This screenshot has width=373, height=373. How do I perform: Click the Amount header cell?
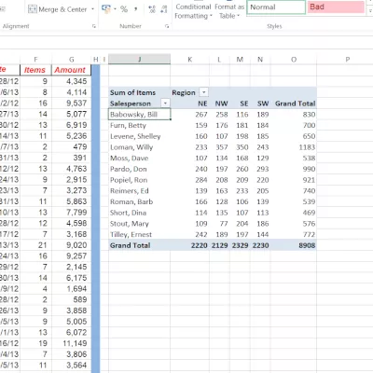point(71,70)
